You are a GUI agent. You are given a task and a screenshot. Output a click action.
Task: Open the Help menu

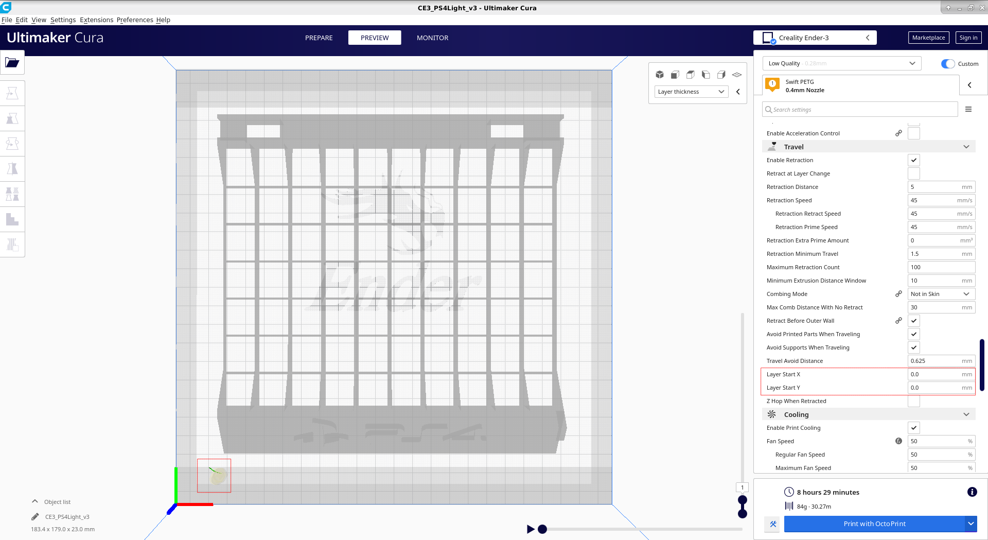click(163, 20)
